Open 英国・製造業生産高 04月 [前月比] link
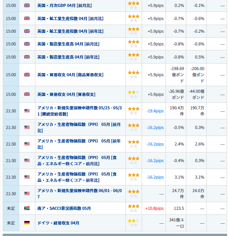 68,44
